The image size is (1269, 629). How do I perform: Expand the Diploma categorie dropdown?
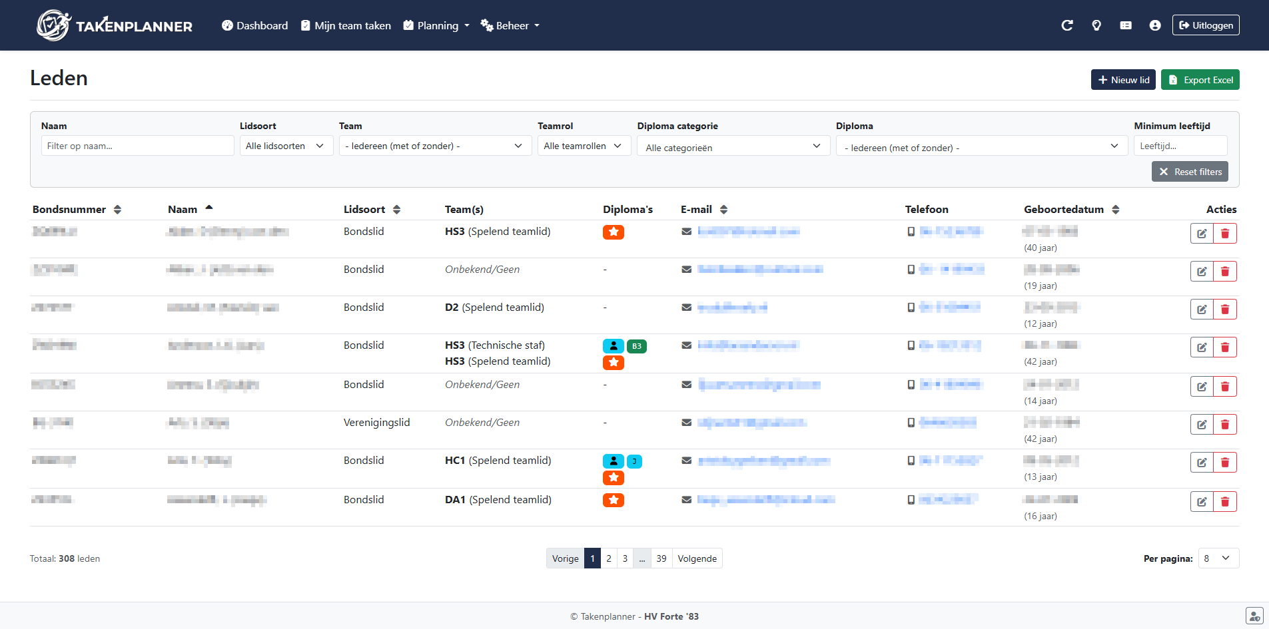tap(733, 147)
